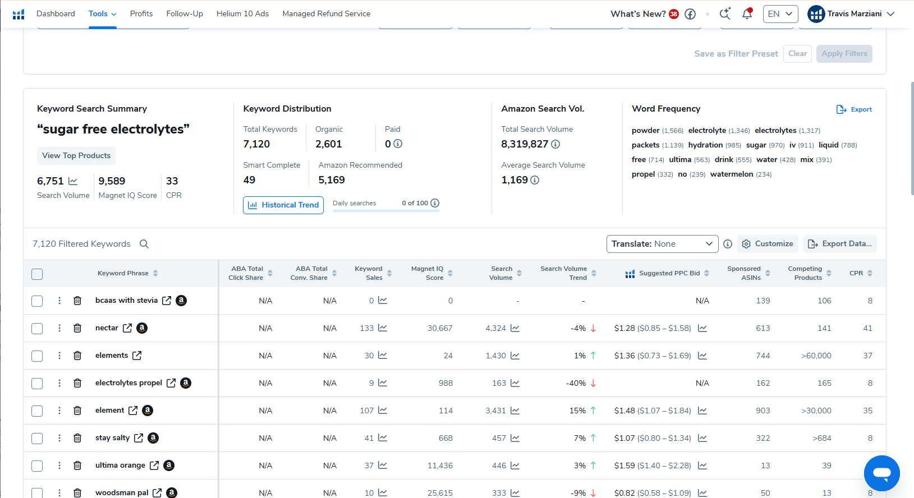Open row options menu for element
Viewport: 914px width, 498px height.
59,411
